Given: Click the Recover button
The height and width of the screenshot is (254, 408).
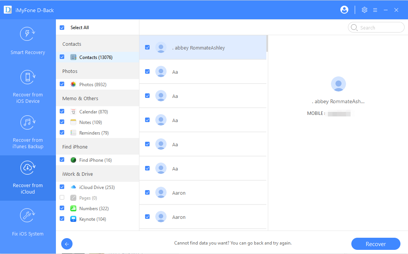Looking at the screenshot, I should (x=376, y=244).
